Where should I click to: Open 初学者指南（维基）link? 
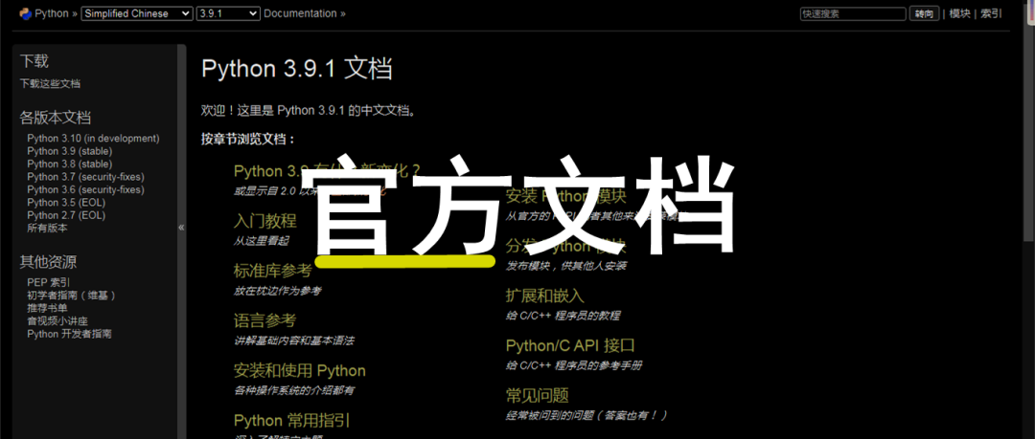tap(72, 296)
